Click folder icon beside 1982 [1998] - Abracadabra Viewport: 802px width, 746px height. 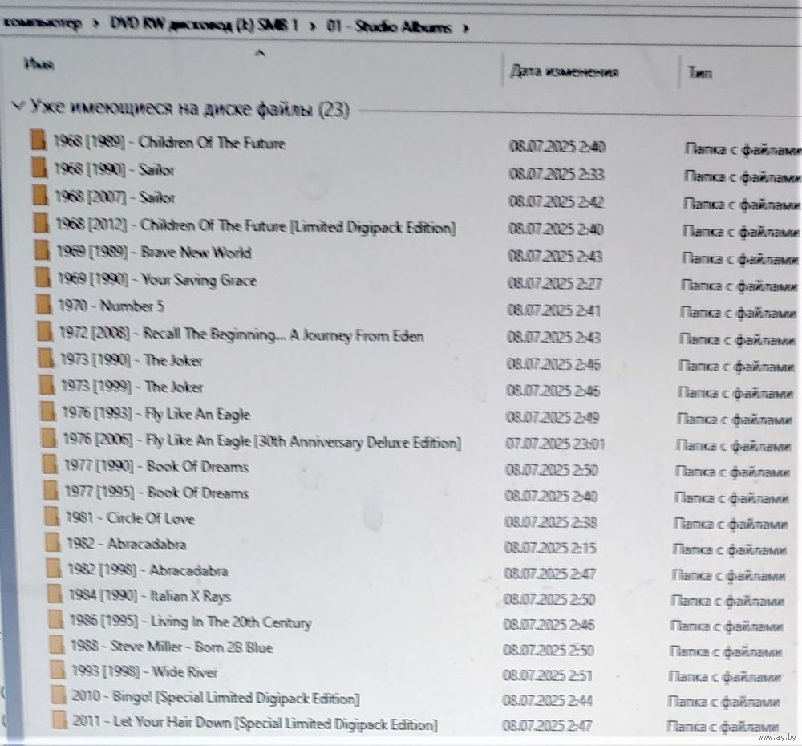pos(54,568)
